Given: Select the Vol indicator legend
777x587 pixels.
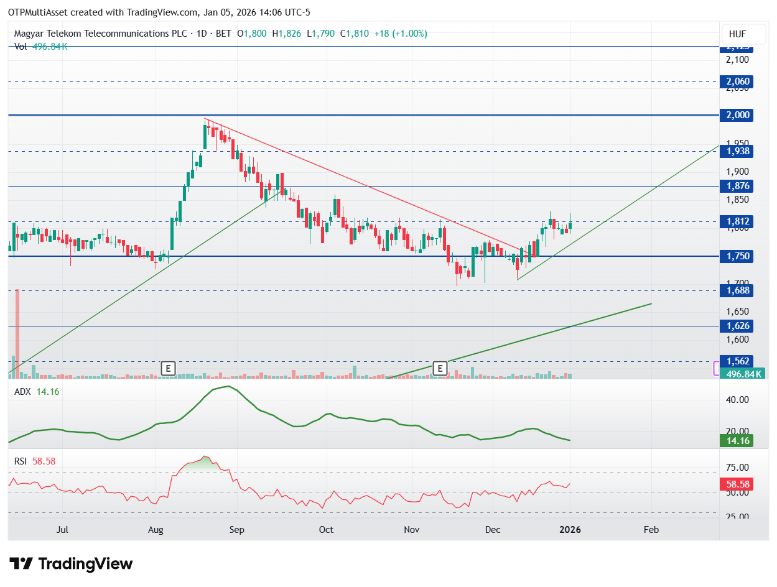Looking at the screenshot, I should [x=21, y=47].
